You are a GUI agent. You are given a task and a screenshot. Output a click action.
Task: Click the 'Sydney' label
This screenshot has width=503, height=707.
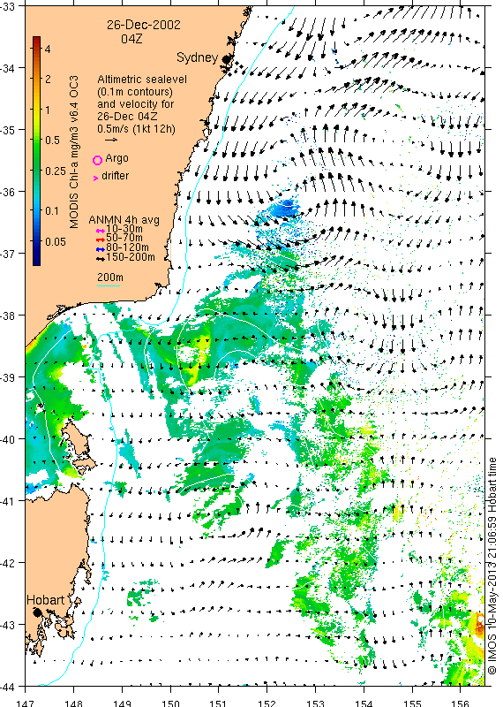tap(198, 57)
